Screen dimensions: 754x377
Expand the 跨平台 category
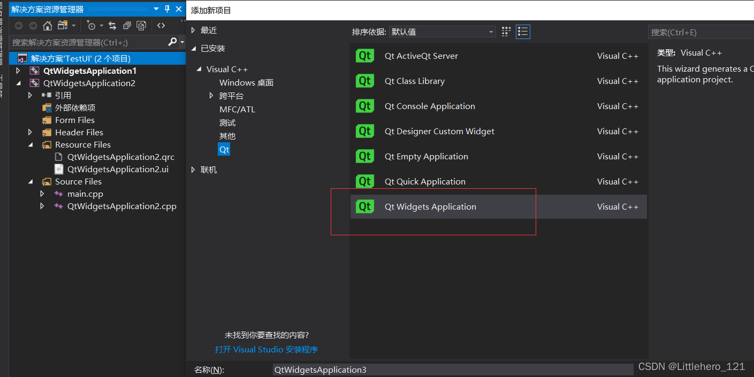212,96
